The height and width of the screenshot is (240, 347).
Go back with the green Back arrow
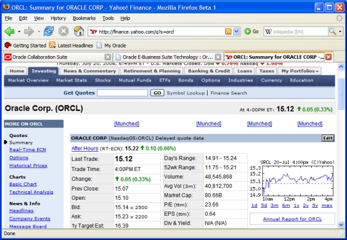pyautogui.click(x=9, y=32)
